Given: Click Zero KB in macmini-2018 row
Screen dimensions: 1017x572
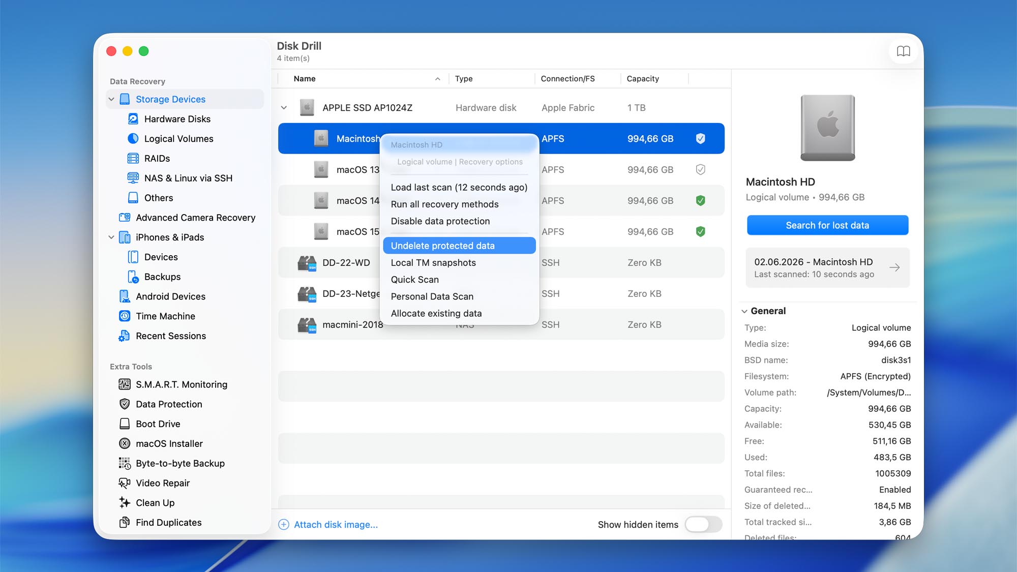Looking at the screenshot, I should [644, 325].
